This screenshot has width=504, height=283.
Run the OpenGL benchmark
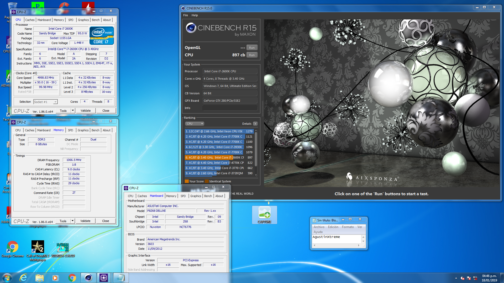[x=252, y=48]
